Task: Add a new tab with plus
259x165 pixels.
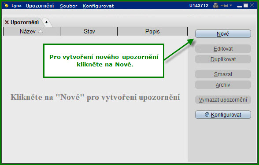Action: tap(47, 22)
